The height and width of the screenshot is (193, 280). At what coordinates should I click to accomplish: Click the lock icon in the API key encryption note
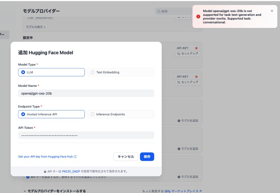click(45, 171)
